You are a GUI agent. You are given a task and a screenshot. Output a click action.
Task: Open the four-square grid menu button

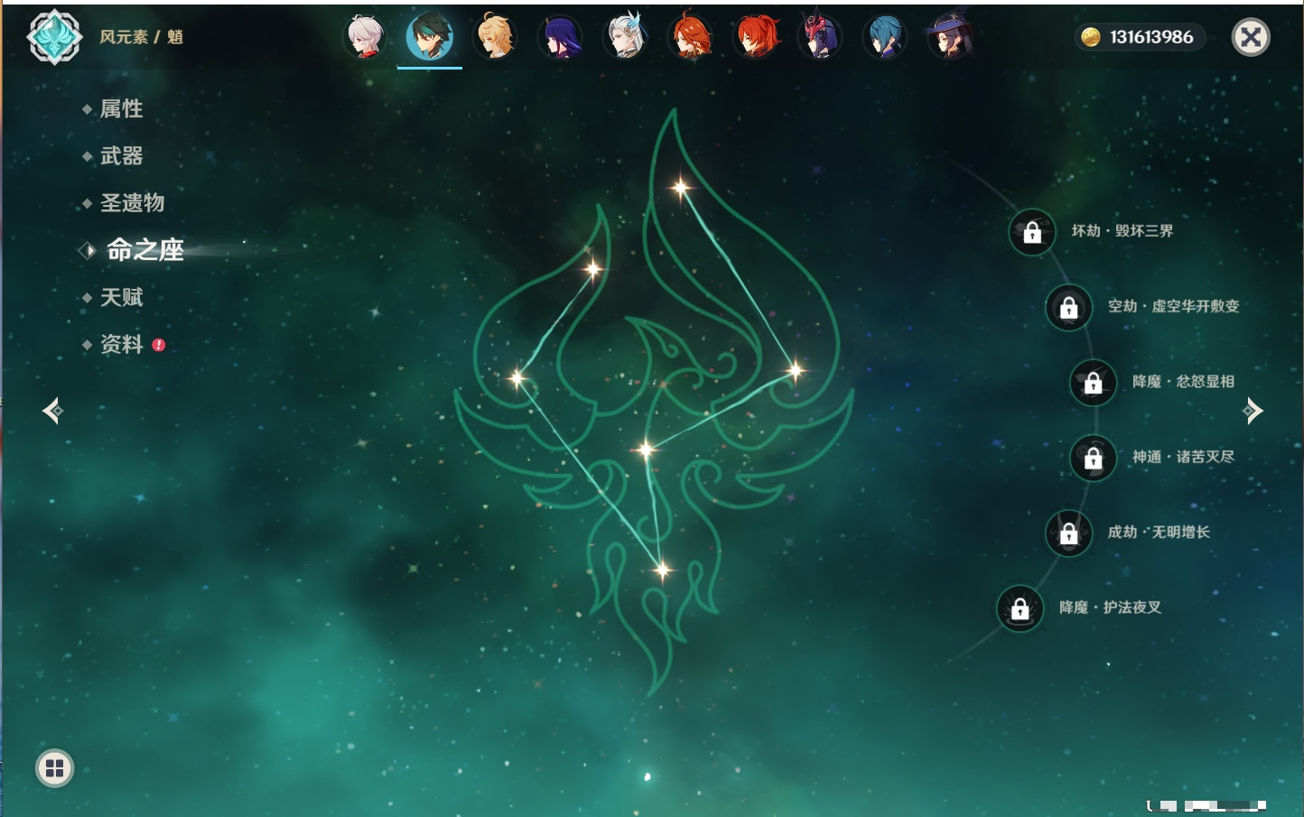coord(54,768)
